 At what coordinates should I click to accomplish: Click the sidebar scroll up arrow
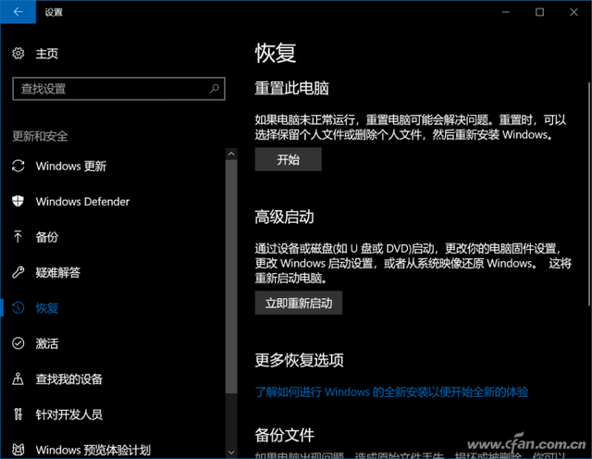(x=231, y=154)
